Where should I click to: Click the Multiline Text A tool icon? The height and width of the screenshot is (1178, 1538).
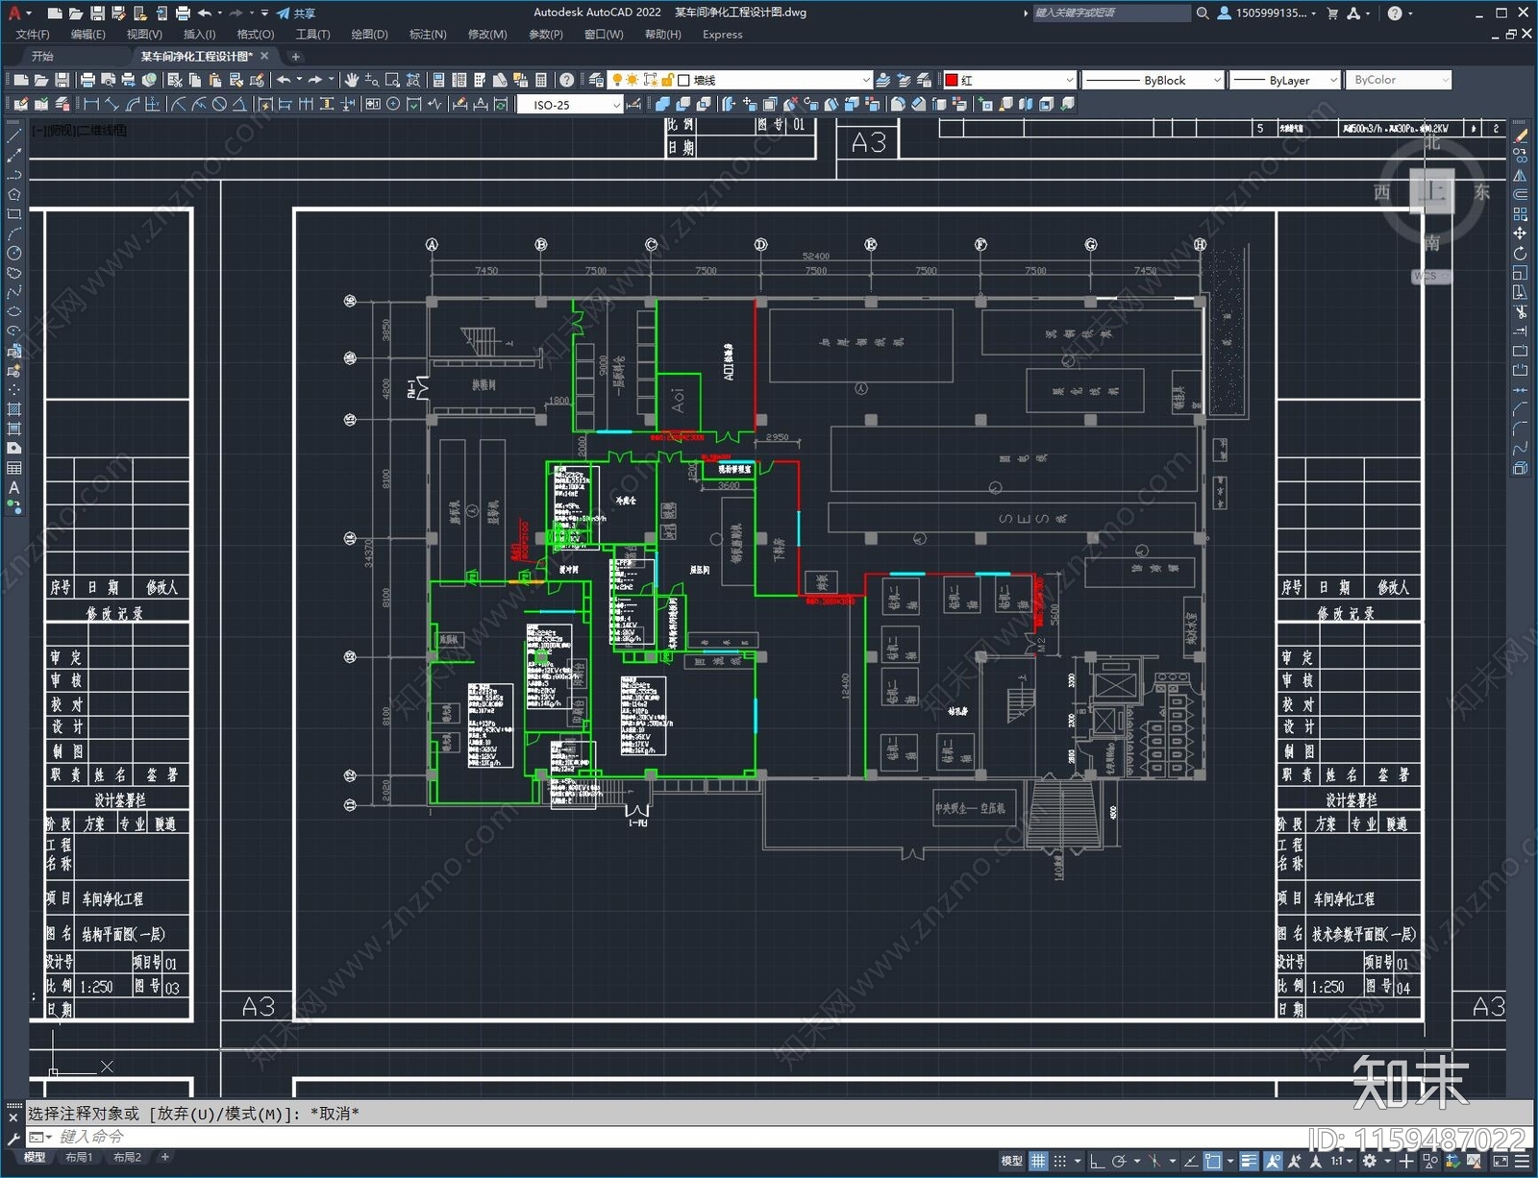click(13, 487)
